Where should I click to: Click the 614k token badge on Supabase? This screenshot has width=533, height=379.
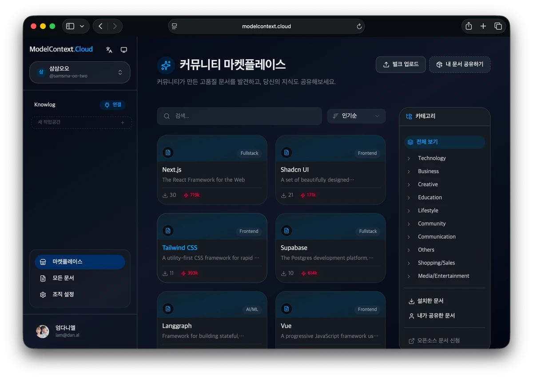[x=309, y=273]
